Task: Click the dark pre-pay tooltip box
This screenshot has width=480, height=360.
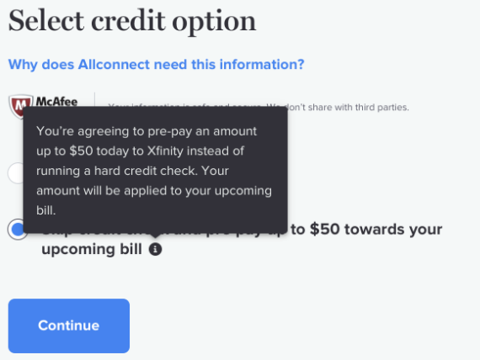Action: 155,170
